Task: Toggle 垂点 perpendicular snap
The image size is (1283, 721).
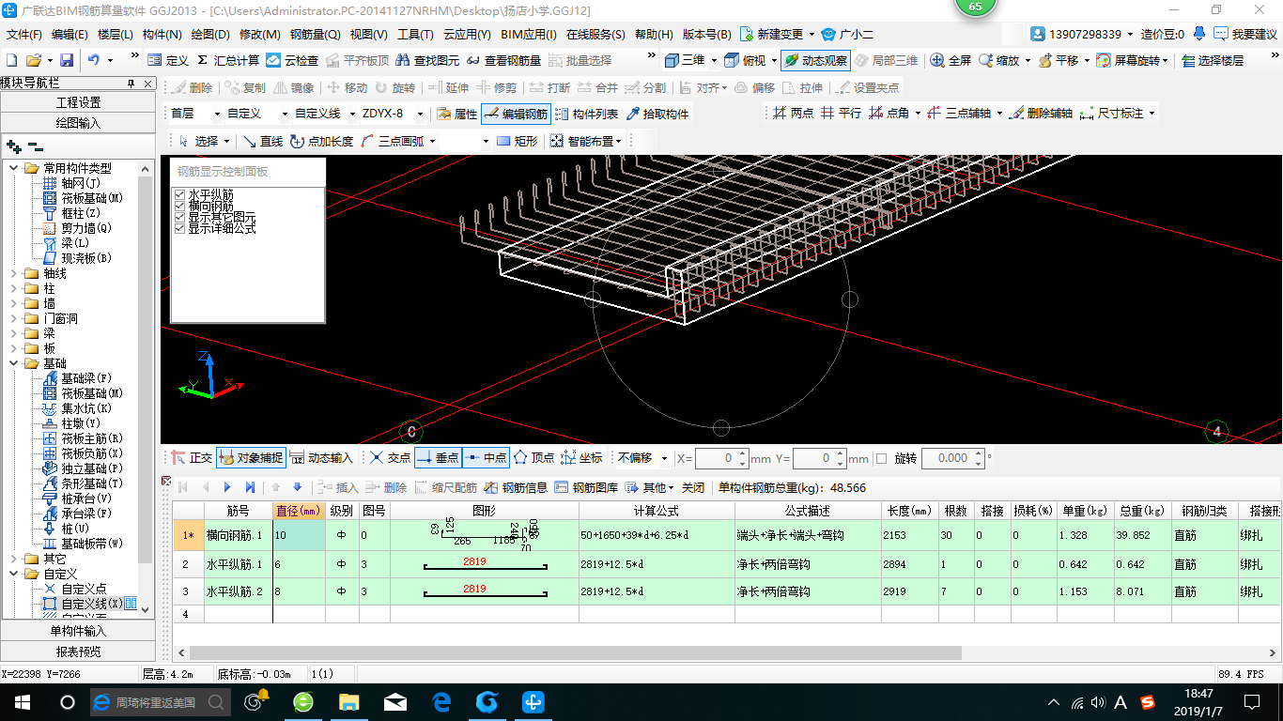Action: (437, 458)
